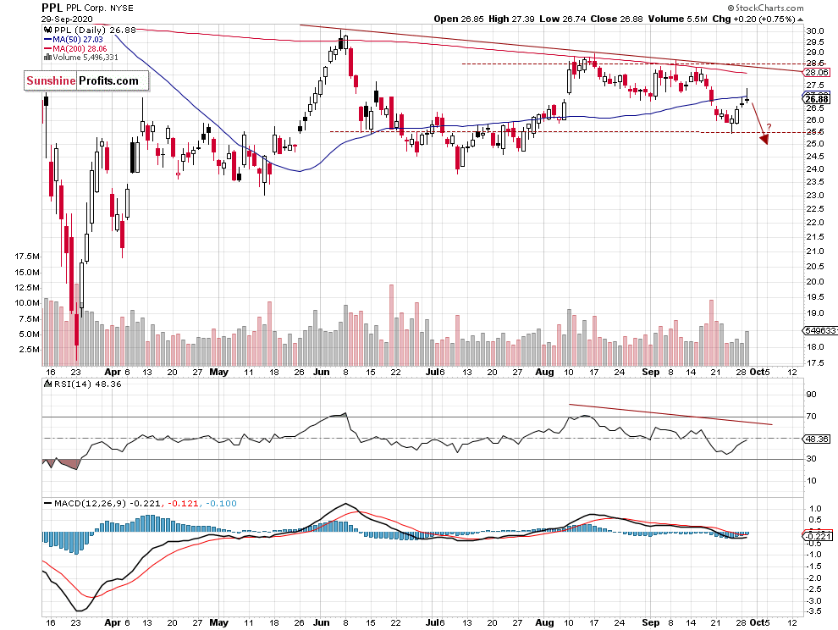Select the MA(200) 28.06 legend entry

pyautogui.click(x=80, y=48)
